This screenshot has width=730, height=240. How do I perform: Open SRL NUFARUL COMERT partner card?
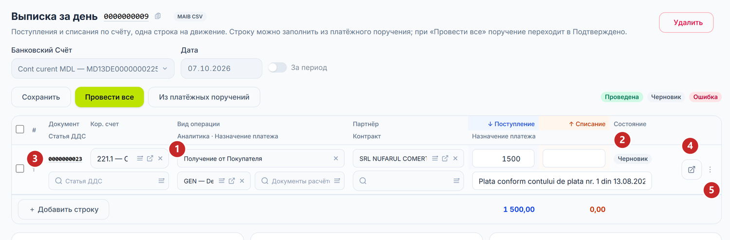445,158
